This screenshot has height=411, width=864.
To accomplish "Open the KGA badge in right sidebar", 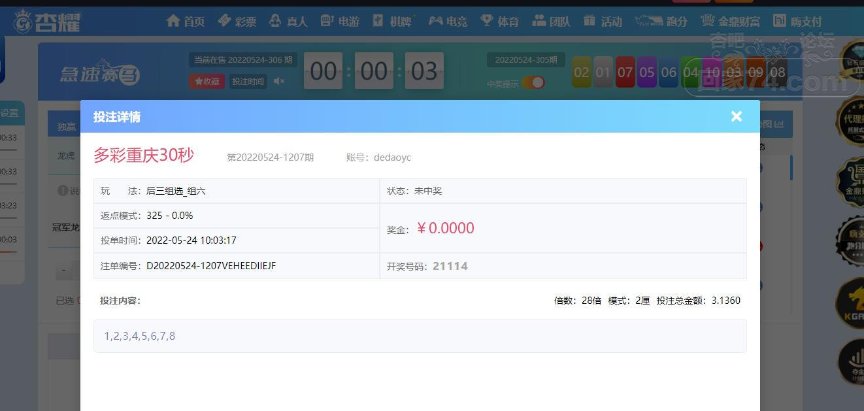I will (x=850, y=303).
